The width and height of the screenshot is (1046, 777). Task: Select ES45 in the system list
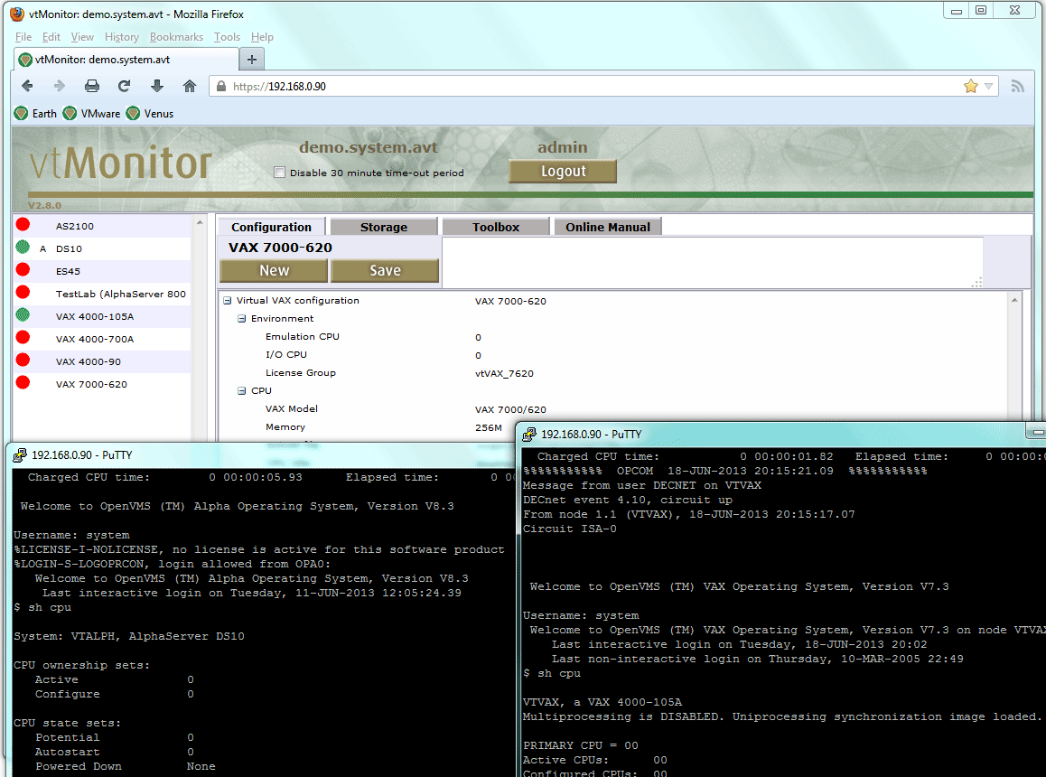68,272
